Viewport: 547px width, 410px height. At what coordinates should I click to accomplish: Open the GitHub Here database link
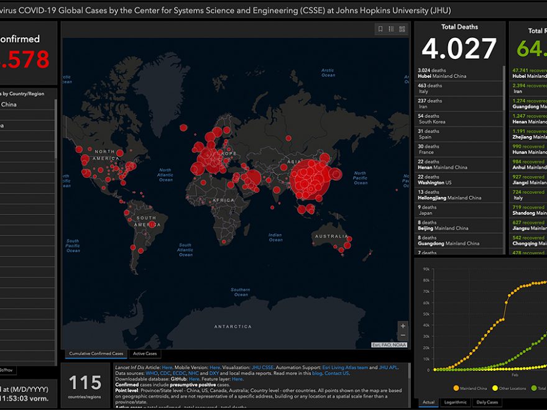click(x=194, y=379)
